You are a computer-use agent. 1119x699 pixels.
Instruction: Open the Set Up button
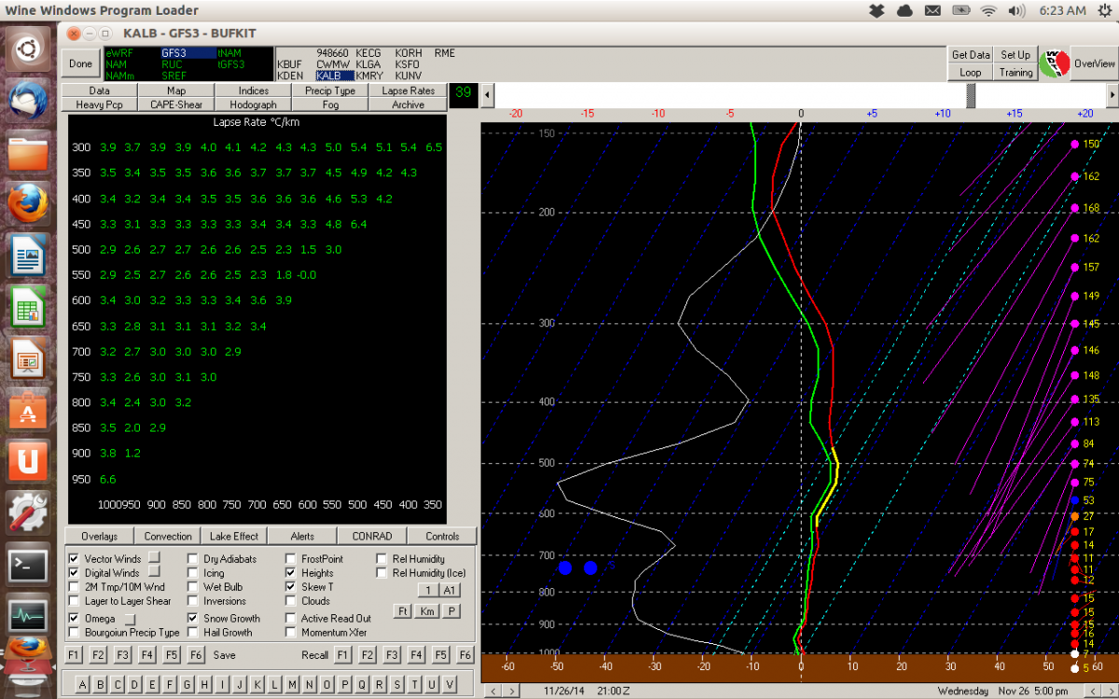[1015, 55]
